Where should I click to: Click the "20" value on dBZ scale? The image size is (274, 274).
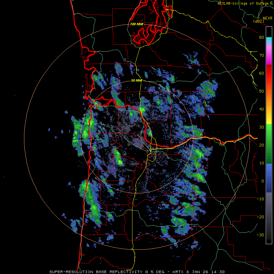tap(262, 145)
